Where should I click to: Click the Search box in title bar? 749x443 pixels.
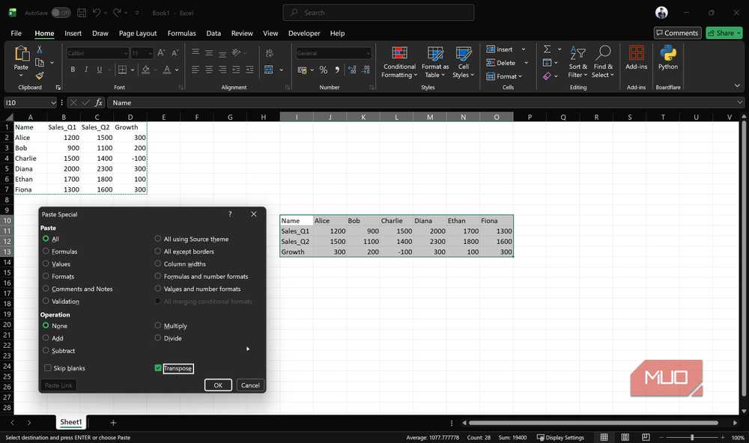(378, 13)
